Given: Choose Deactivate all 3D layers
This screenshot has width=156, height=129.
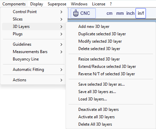Looking at the screenshot, I should tap(111, 110).
